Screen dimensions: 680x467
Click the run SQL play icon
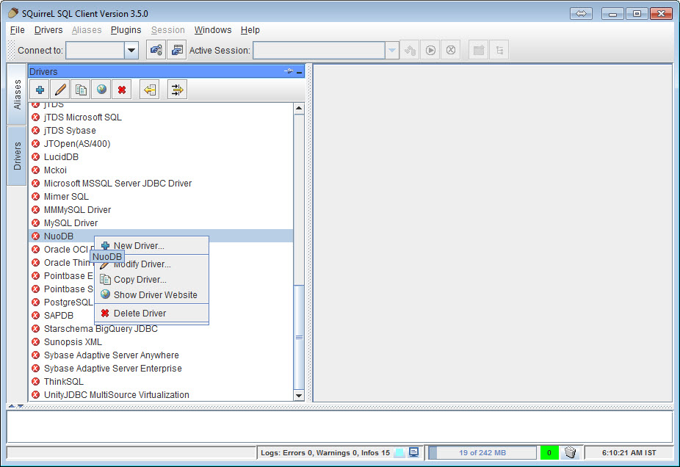tap(430, 51)
